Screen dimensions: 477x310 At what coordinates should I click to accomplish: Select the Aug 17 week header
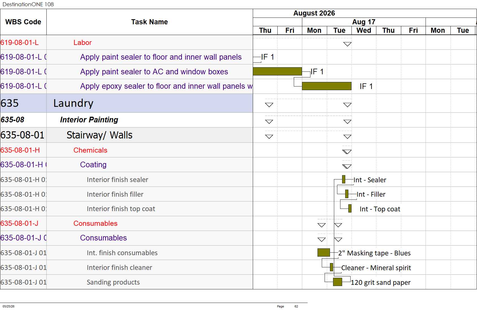364,22
